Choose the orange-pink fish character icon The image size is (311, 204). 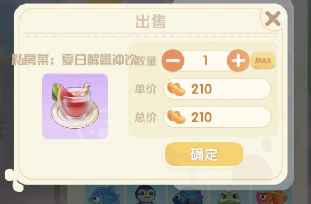coord(271,197)
